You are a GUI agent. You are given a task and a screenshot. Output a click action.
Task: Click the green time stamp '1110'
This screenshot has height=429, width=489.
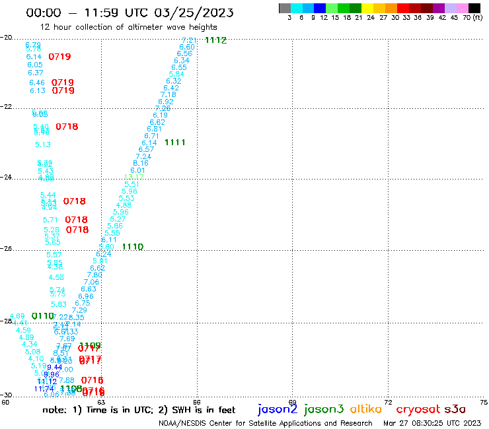[133, 247]
